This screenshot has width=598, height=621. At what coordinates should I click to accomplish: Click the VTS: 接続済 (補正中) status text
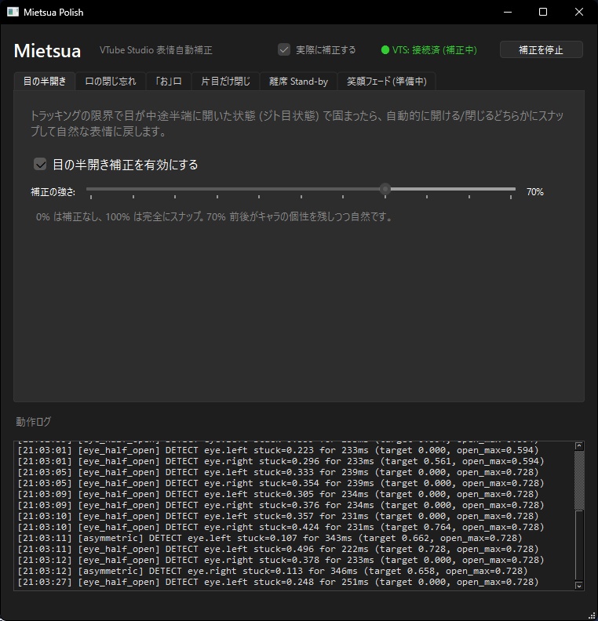tap(434, 50)
